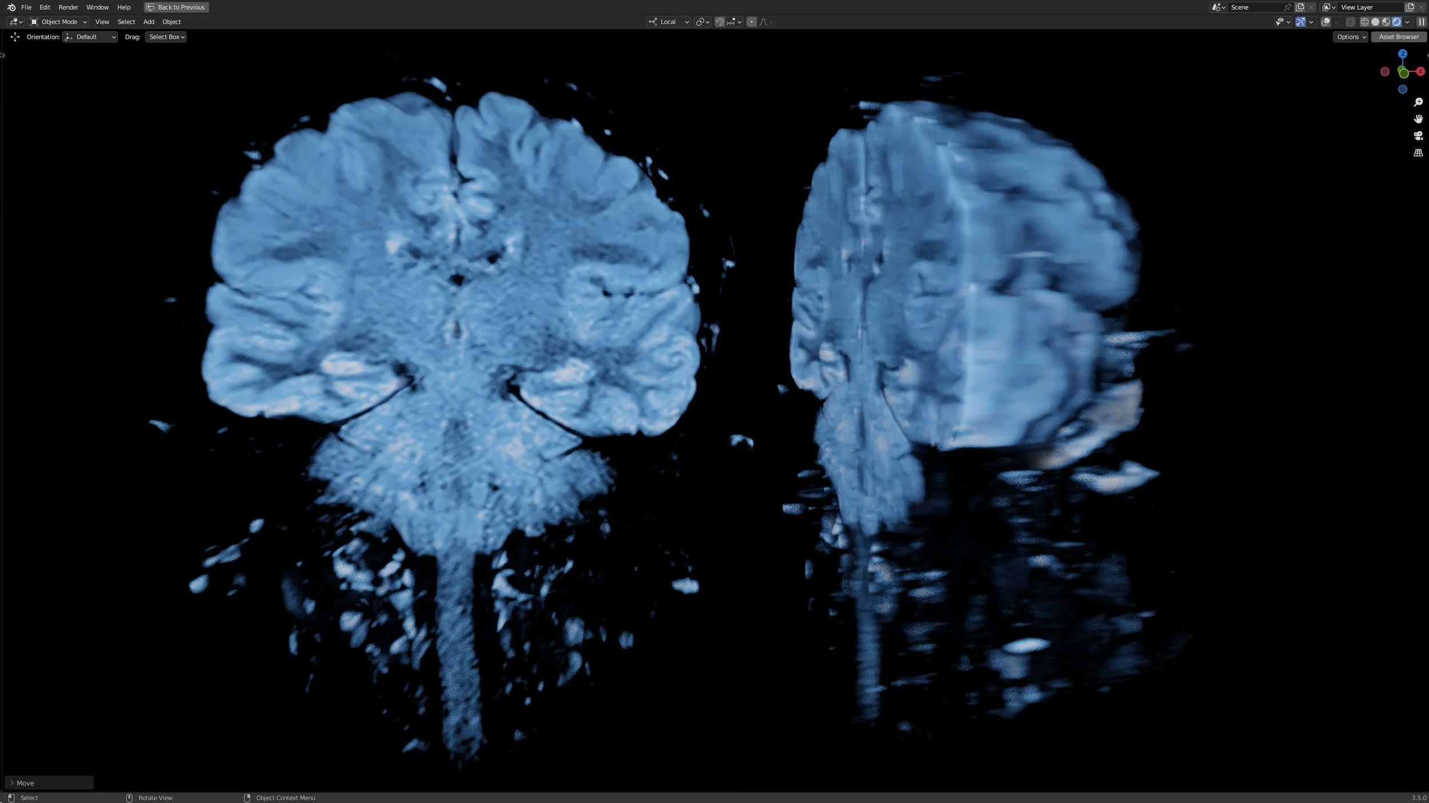This screenshot has width=1429, height=803.
Task: Click the Asset Browser button
Action: pyautogui.click(x=1398, y=37)
